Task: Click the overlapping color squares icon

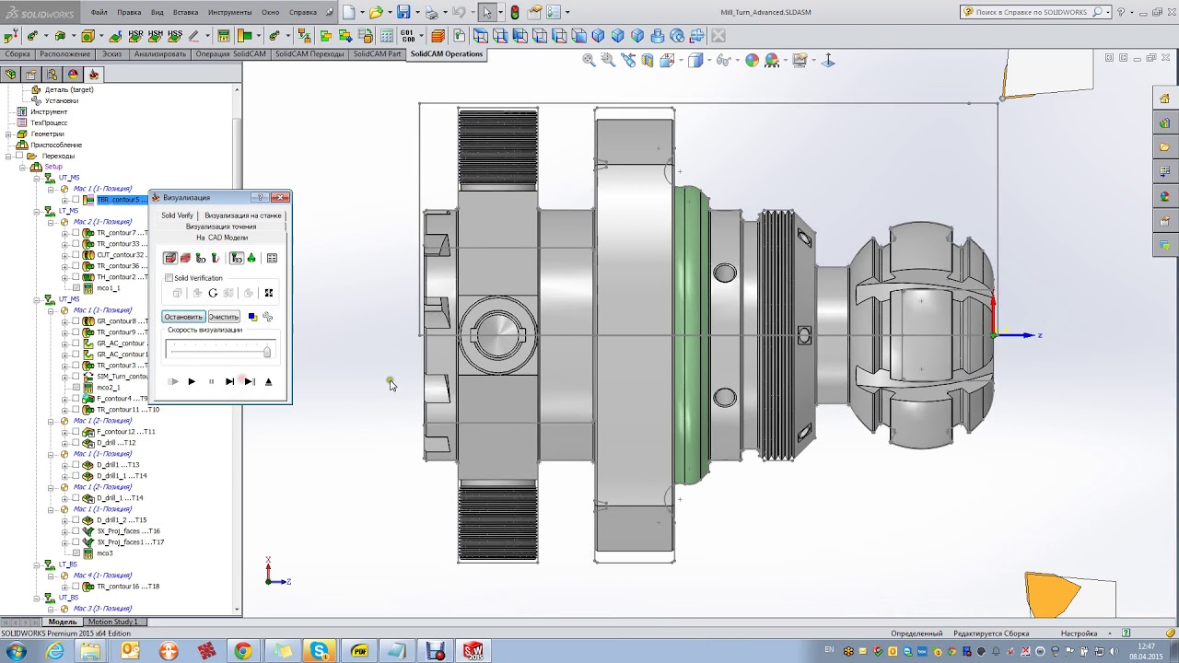Action: point(252,317)
